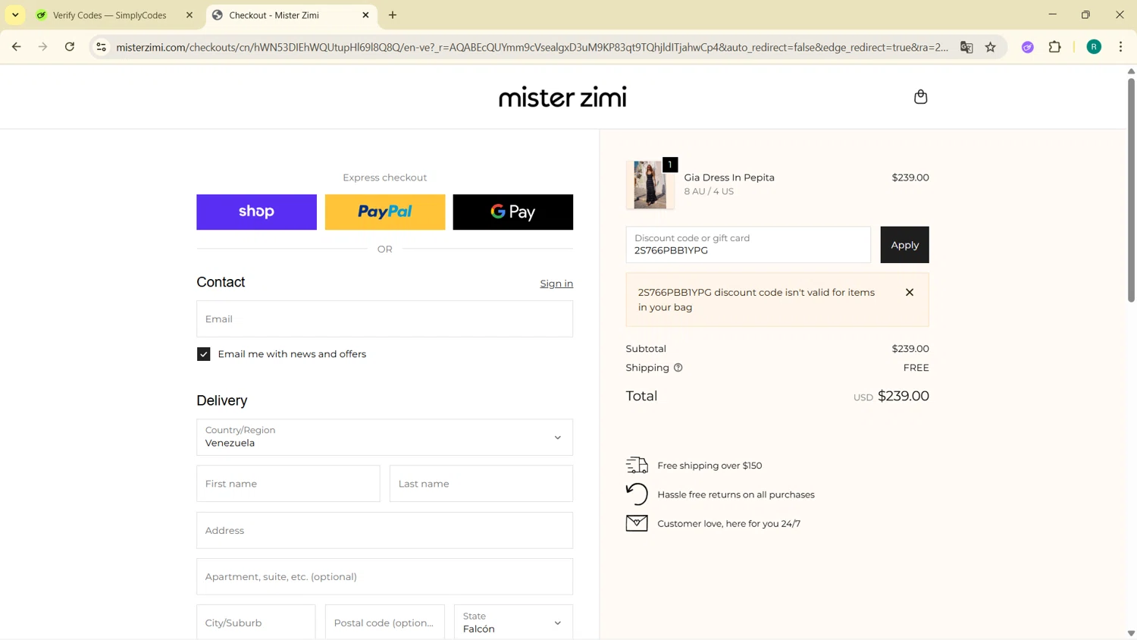Click the Customer love 24/7 text
Viewport: 1137px width, 640px height.
tap(729, 524)
